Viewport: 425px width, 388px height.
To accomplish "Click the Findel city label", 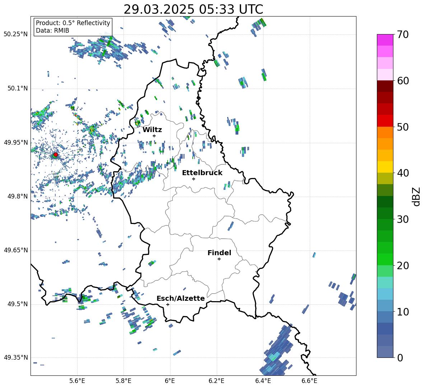I will pyautogui.click(x=219, y=253).
